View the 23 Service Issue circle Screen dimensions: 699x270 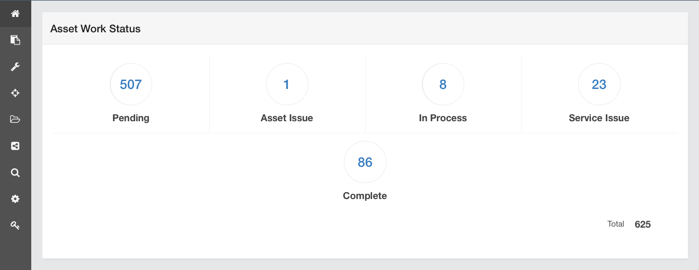point(599,84)
